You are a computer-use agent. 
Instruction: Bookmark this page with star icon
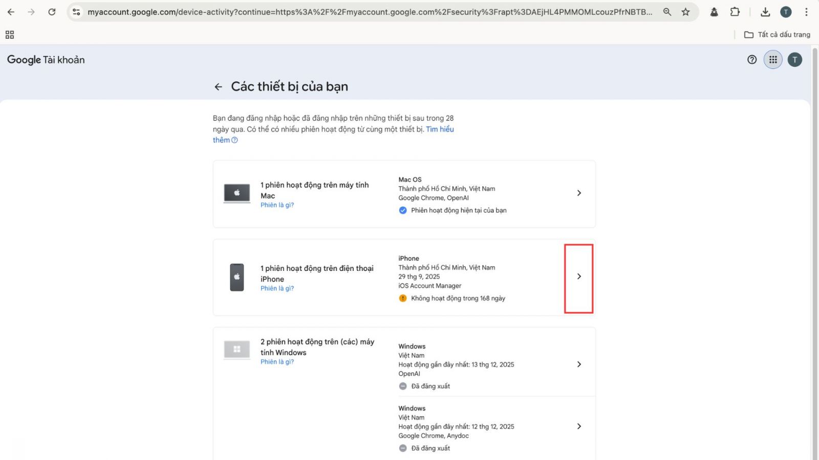point(685,12)
